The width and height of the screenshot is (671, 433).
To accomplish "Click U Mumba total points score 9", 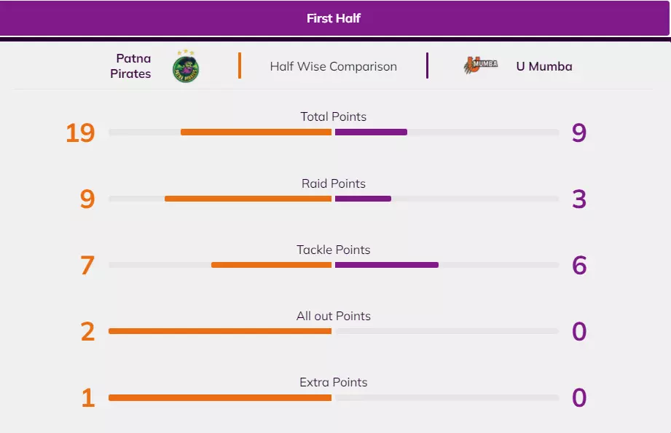I will tap(579, 133).
